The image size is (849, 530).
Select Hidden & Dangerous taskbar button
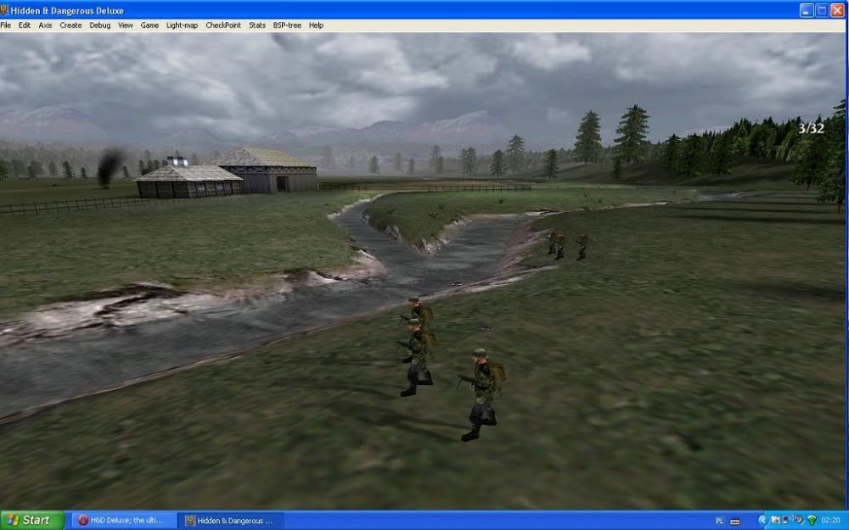[231, 521]
